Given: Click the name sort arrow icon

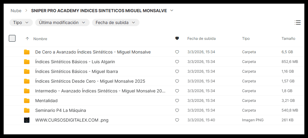Looking at the screenshot, I should (x=27, y=39).
